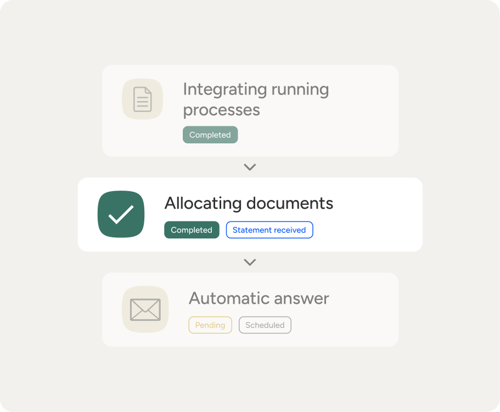Expand the chevron below Integrating running processes
This screenshot has height=412, width=500.
pos(250,167)
